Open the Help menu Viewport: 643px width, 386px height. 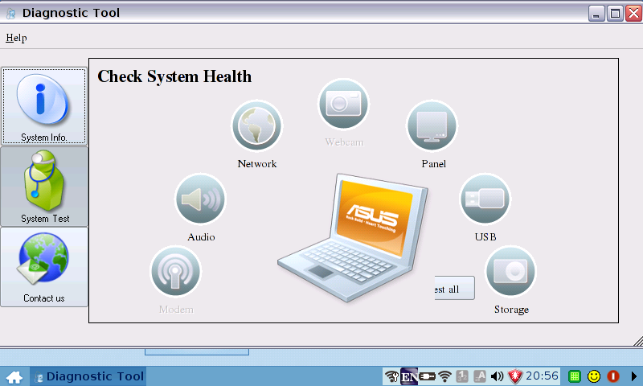coord(16,38)
